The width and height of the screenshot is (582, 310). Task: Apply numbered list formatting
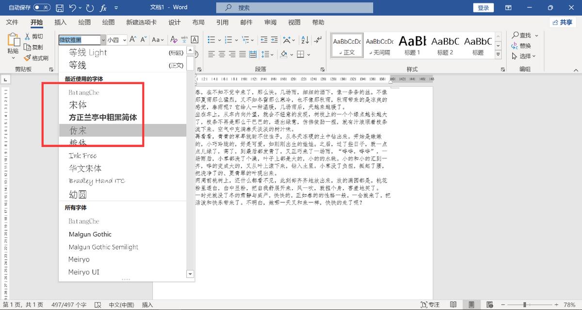pyautogui.click(x=229, y=40)
